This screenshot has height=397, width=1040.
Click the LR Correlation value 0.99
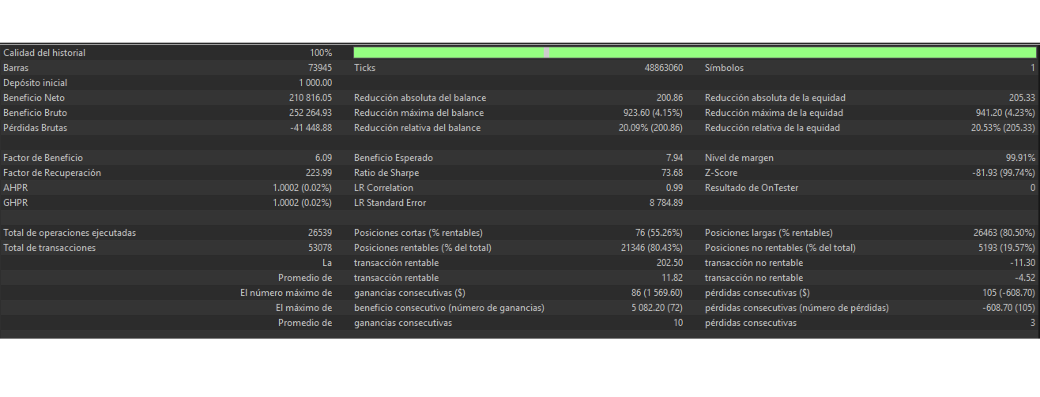click(674, 188)
